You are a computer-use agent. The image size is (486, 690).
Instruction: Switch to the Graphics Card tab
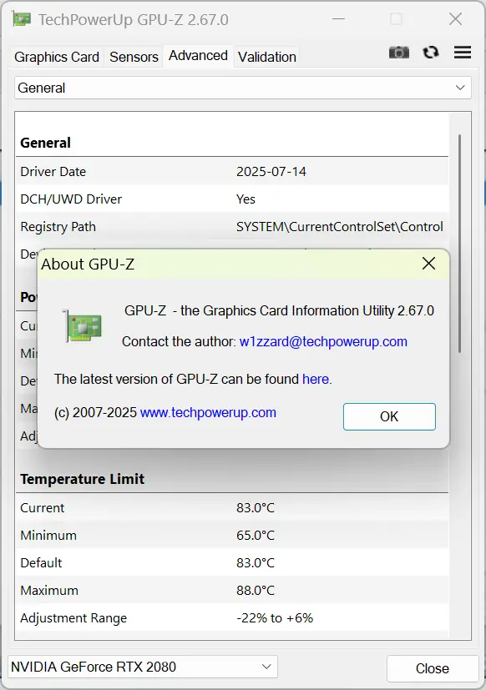57,57
